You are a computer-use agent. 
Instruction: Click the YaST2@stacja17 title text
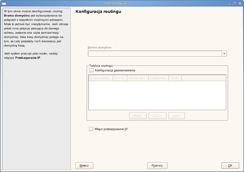[117, 3]
